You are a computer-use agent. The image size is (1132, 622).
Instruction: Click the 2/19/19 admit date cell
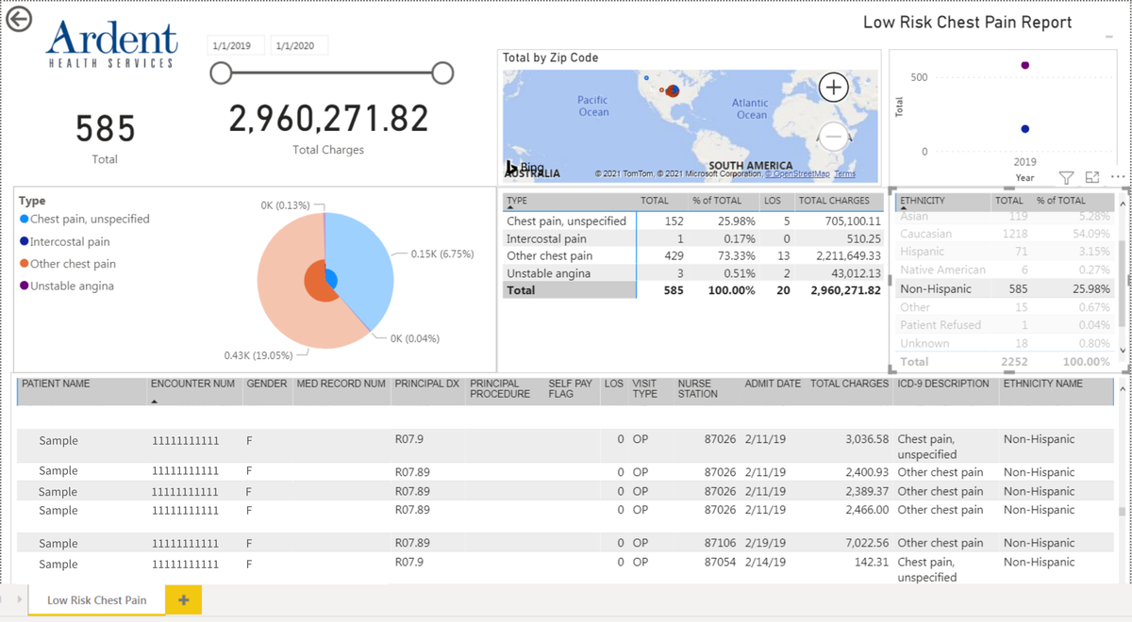[x=763, y=543]
